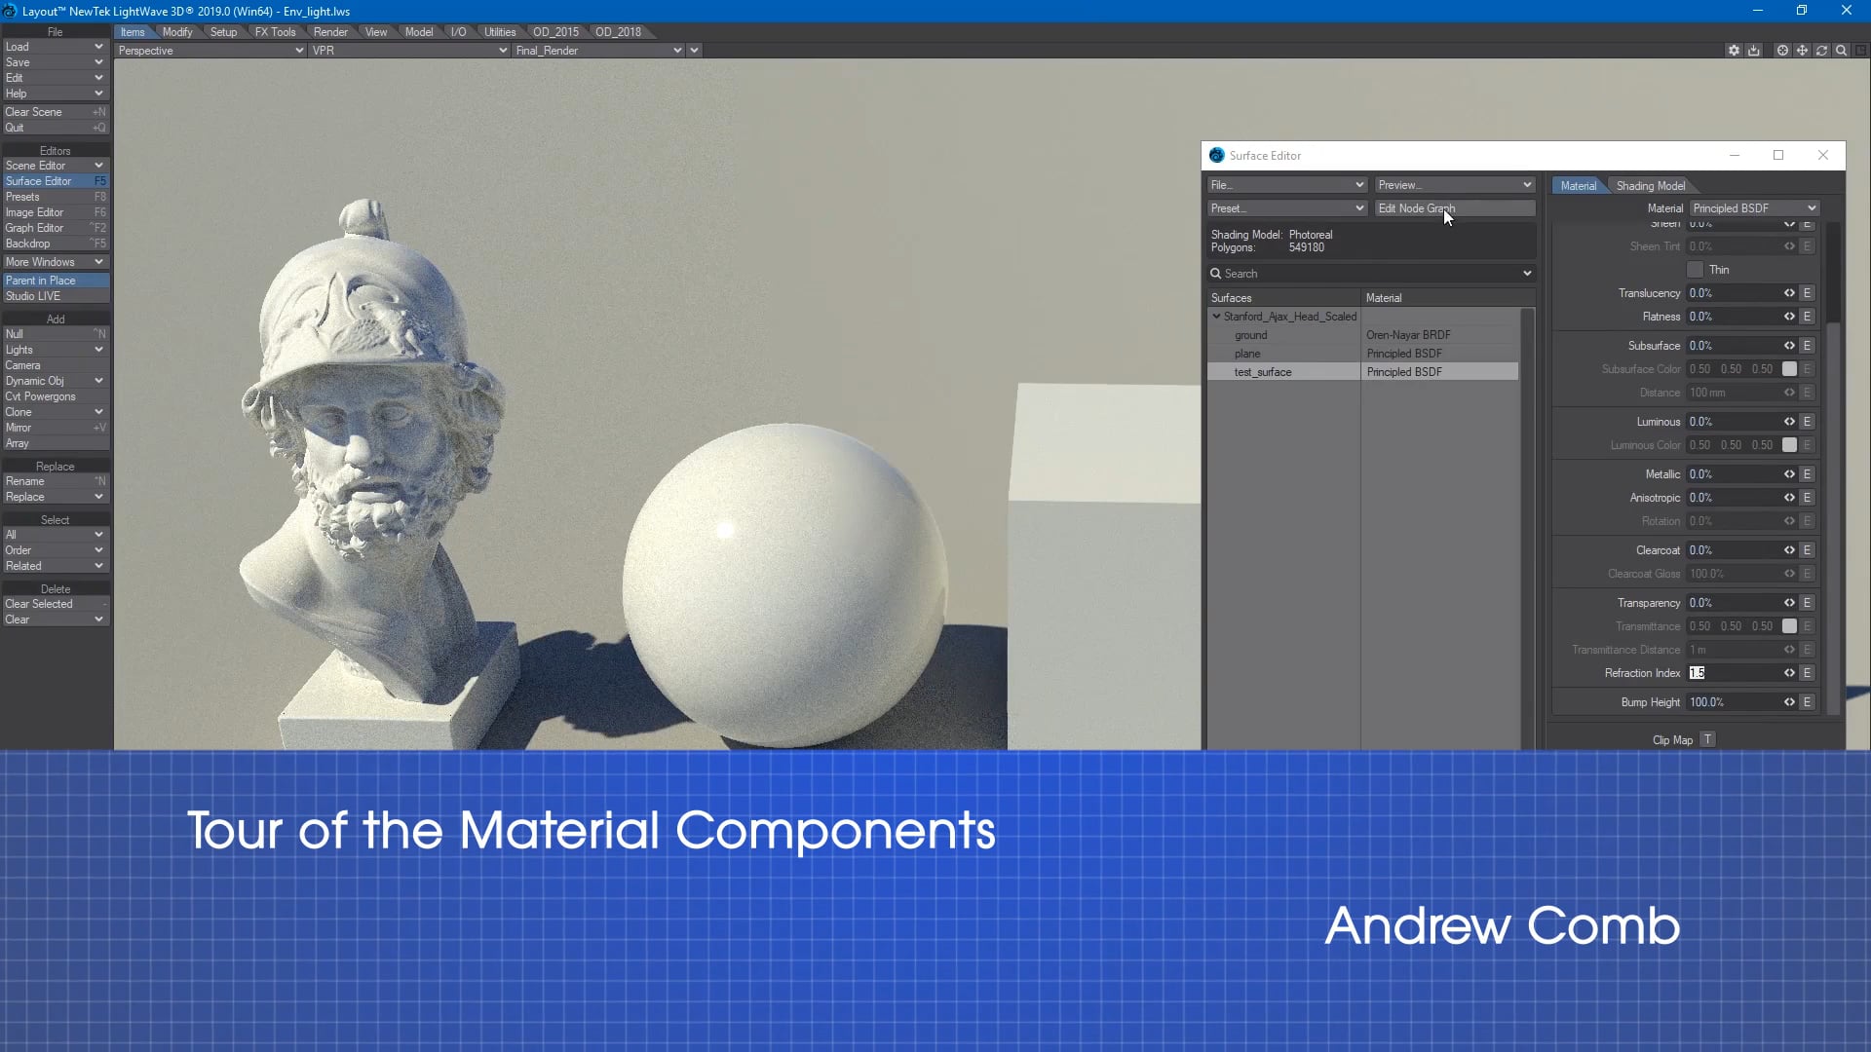Click the Subsurface value arrows spinner
Image resolution: width=1871 pixels, height=1052 pixels.
(x=1789, y=346)
